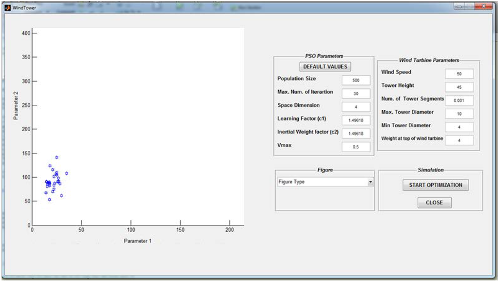This screenshot has width=499, height=281.
Task: Select the Vmax input field
Action: click(x=356, y=146)
